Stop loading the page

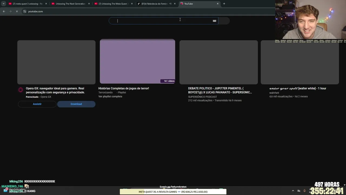pyautogui.click(x=17, y=11)
